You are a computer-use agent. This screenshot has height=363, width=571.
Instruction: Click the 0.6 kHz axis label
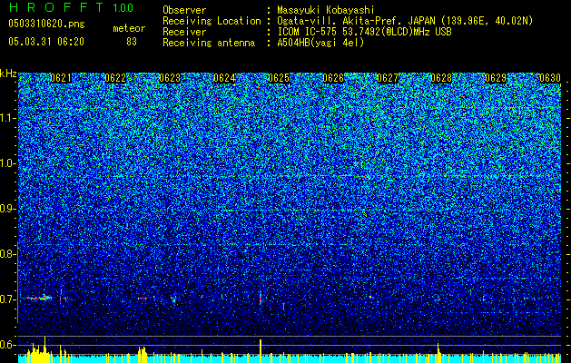(7, 345)
